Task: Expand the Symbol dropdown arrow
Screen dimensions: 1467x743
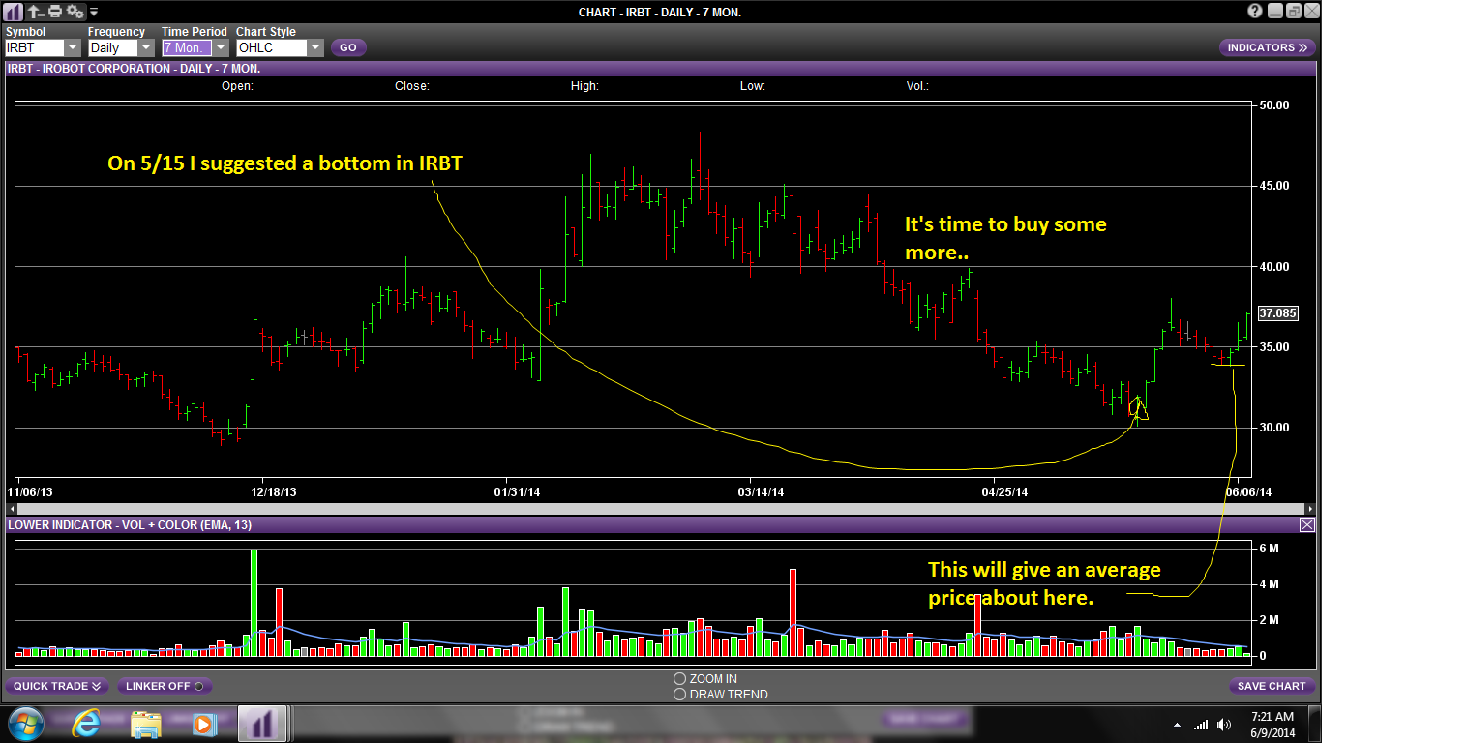Action: click(73, 47)
